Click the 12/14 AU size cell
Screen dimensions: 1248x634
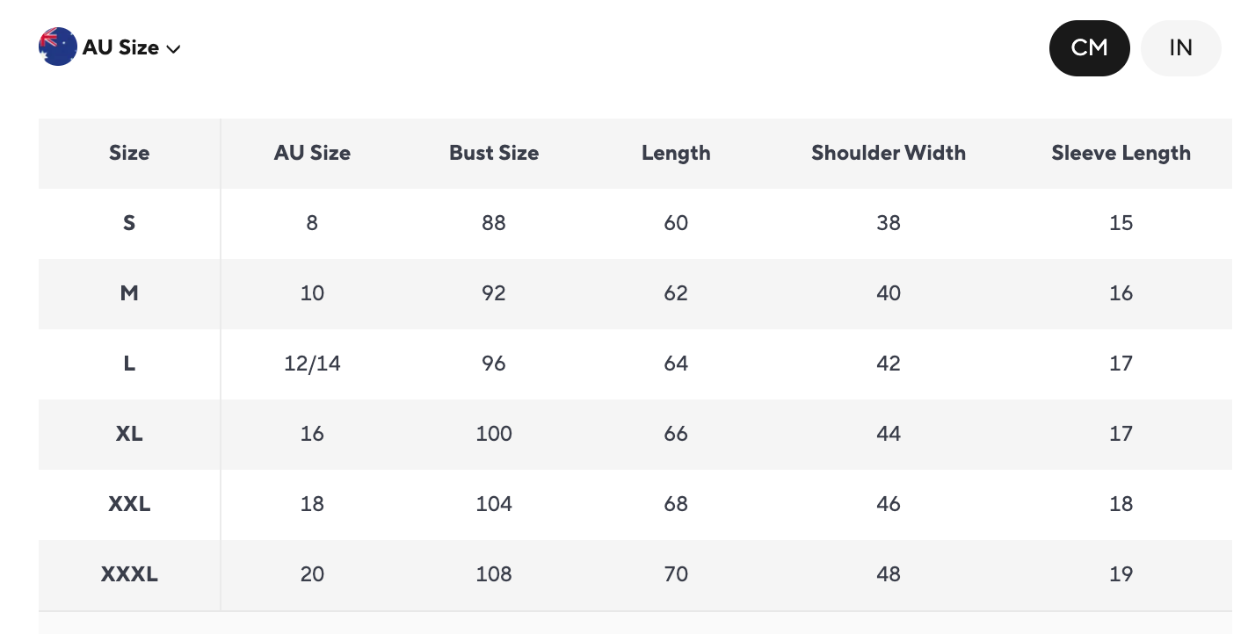coord(312,364)
